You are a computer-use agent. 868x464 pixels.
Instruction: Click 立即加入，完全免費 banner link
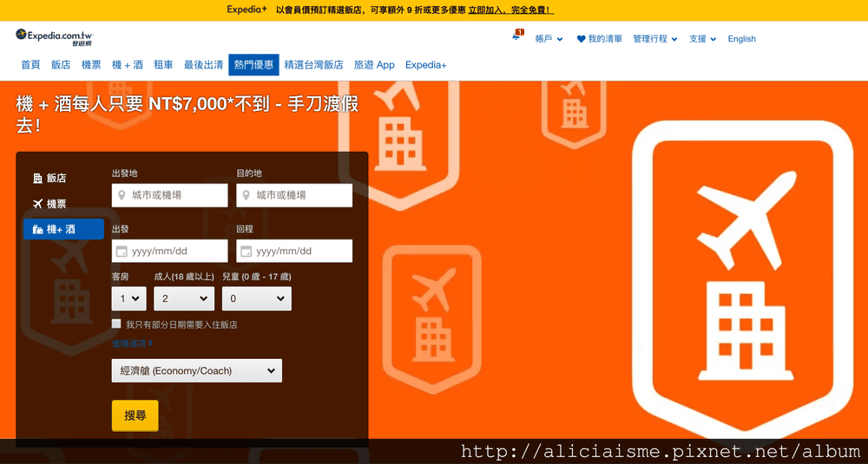pos(511,10)
